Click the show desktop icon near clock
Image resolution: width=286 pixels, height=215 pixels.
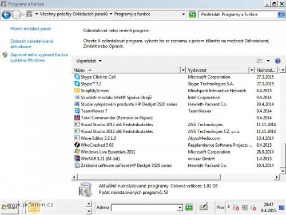click(x=281, y=208)
